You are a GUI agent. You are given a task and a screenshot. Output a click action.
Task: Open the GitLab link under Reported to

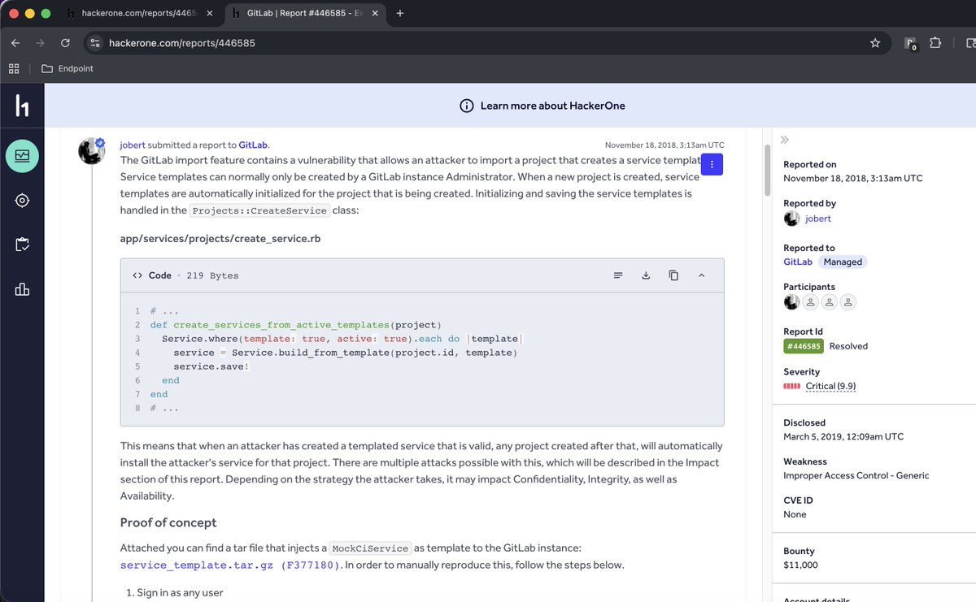(798, 262)
